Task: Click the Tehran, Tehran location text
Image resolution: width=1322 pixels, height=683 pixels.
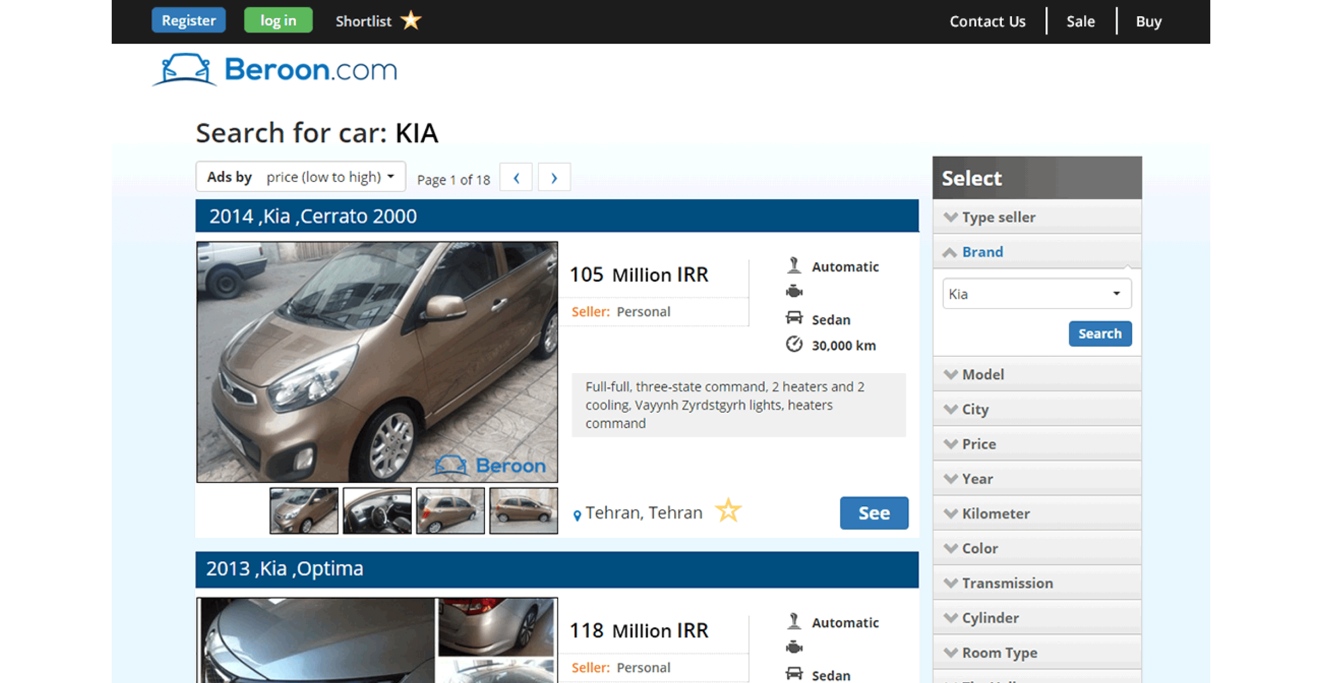Action: coord(644,513)
